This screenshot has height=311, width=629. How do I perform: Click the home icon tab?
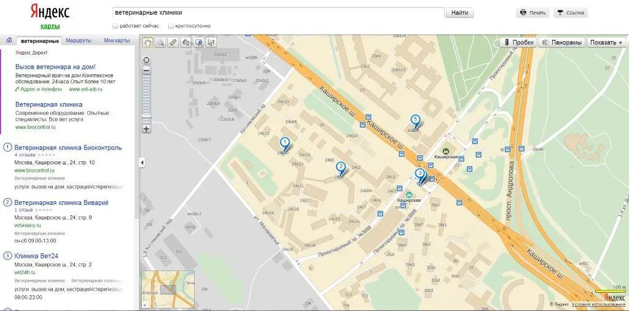(x=9, y=40)
